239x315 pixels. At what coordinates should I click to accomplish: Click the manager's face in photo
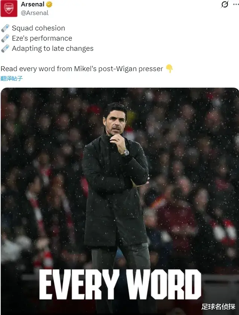click(x=115, y=122)
